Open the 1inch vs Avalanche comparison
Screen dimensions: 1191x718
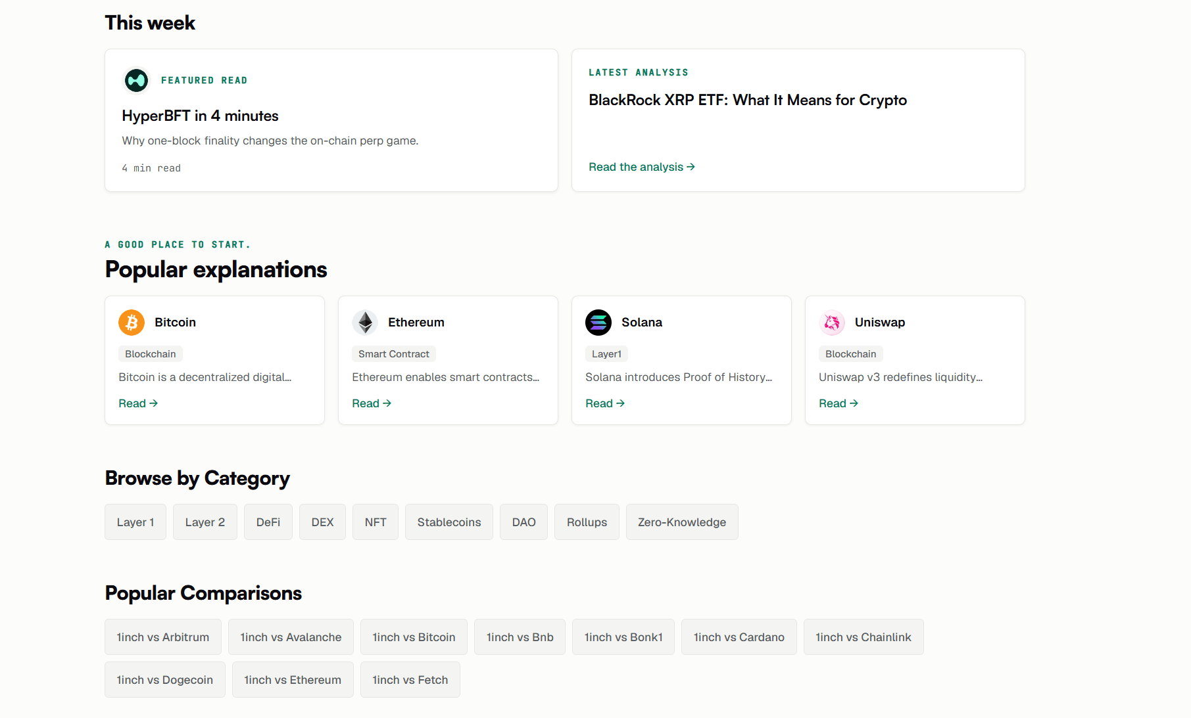click(x=291, y=637)
